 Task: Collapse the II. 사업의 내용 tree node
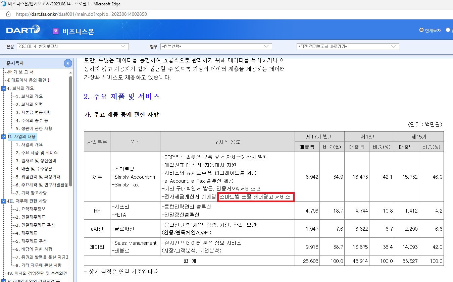pos(4,136)
